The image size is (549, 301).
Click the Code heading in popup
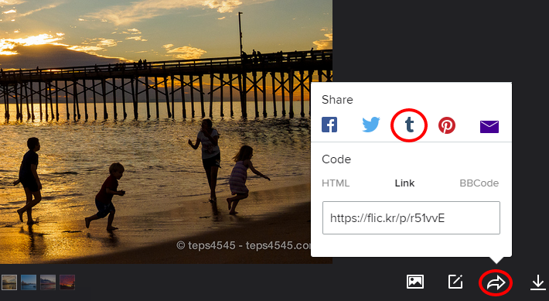(x=336, y=159)
